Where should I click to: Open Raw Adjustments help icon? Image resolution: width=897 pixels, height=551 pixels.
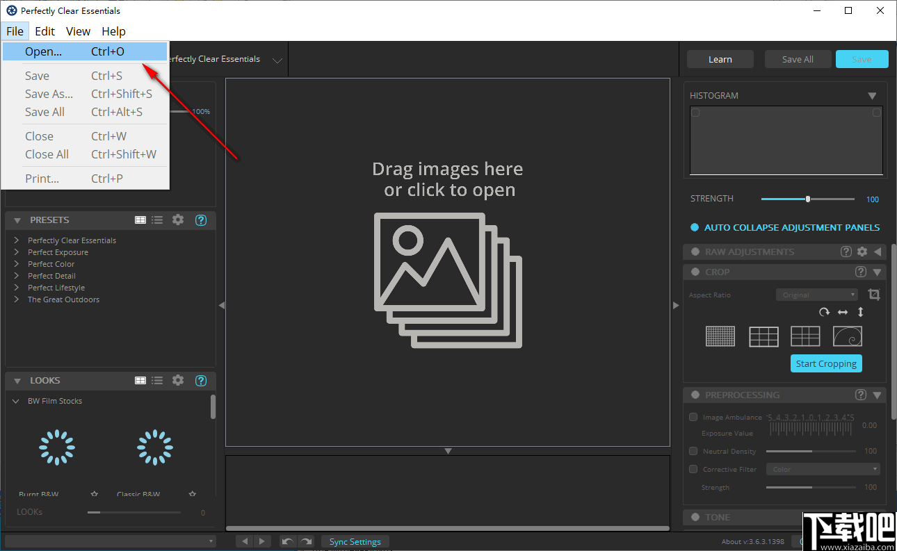coord(846,252)
